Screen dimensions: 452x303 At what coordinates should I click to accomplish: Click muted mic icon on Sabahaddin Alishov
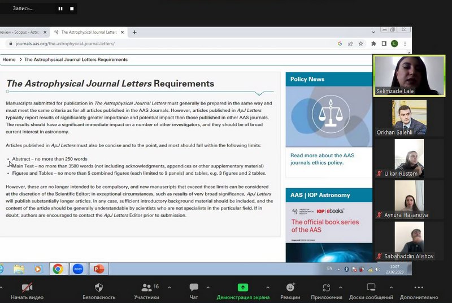click(379, 256)
